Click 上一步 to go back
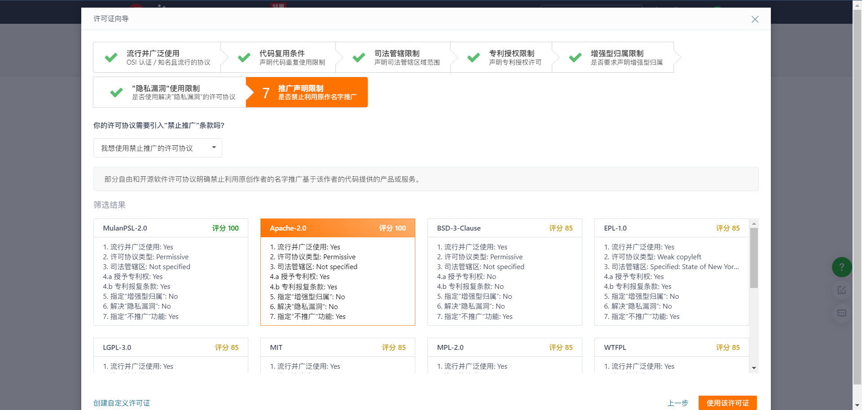Viewport: 862px width, 410px height. coord(678,403)
